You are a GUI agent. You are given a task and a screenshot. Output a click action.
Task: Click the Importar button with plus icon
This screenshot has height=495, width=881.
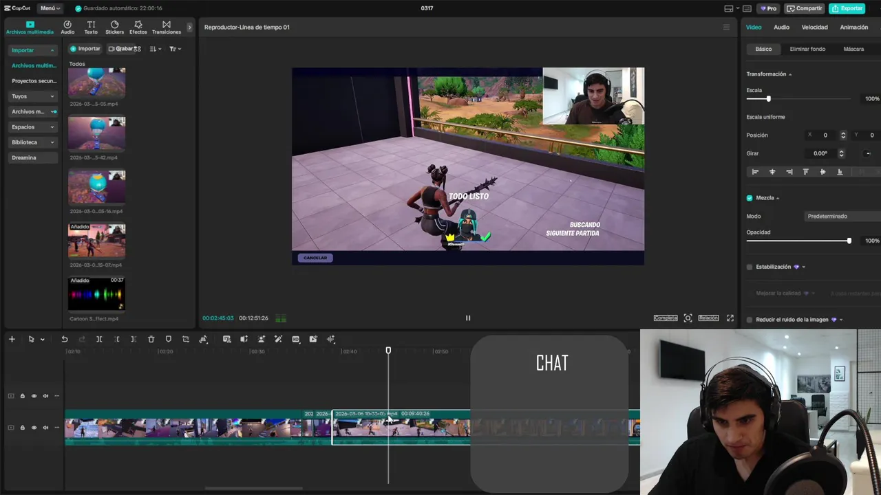click(85, 49)
